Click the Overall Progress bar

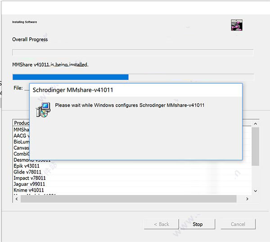pos(133,52)
